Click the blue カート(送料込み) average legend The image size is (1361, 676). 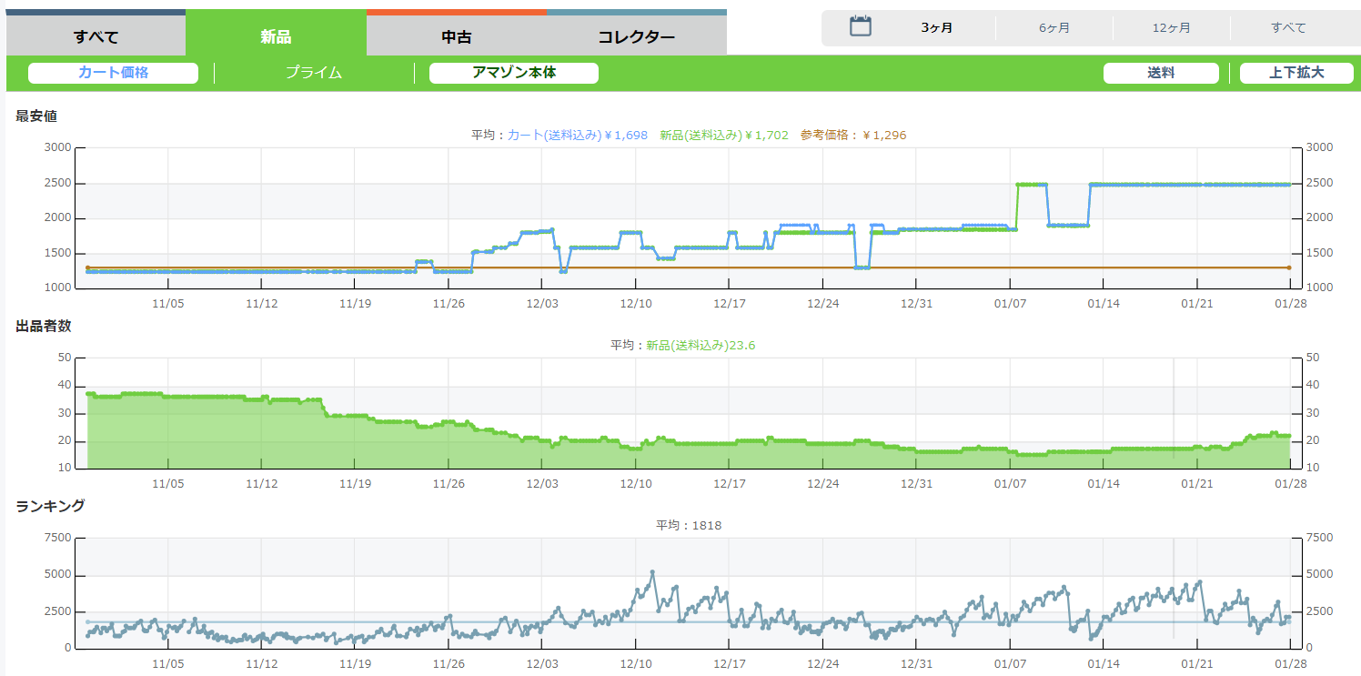[577, 136]
